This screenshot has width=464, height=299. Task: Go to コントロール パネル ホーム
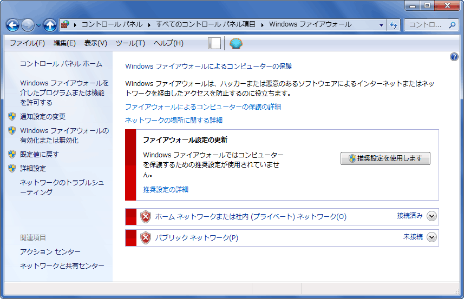[x=61, y=64]
